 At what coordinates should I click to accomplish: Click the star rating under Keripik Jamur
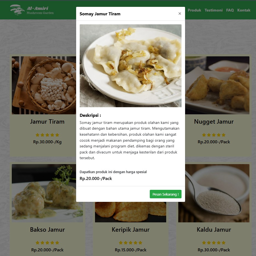point(130,243)
